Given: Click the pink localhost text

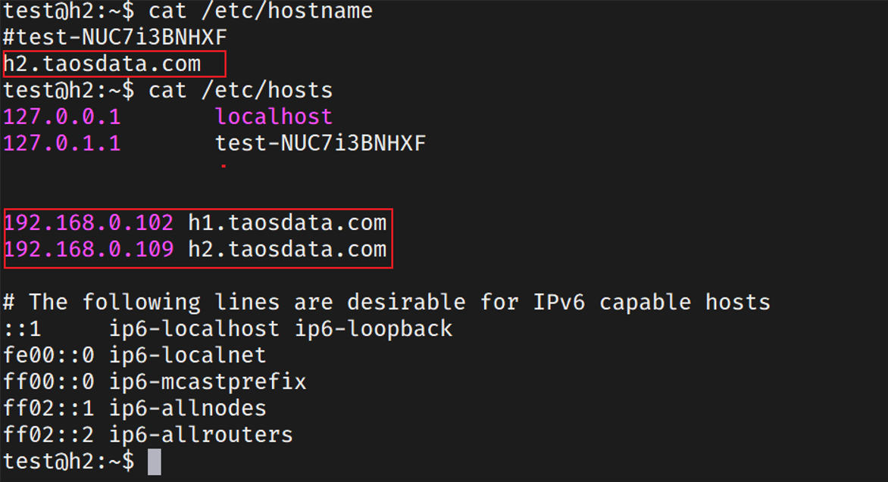Looking at the screenshot, I should [274, 117].
